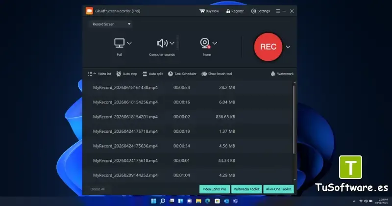The height and width of the screenshot is (206, 392).
Task: Expand the screen area chevron next to monitor
Action: [x=129, y=43]
